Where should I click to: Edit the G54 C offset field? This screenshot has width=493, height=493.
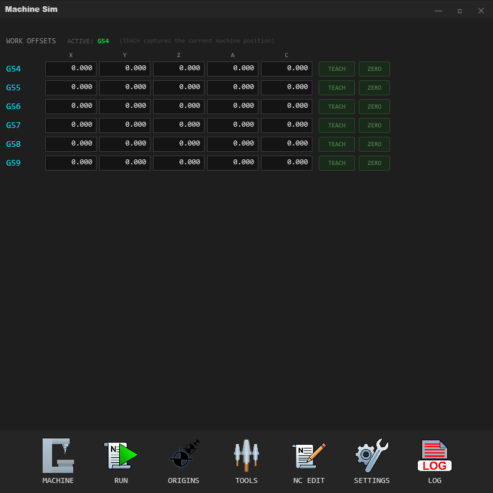pyautogui.click(x=287, y=69)
